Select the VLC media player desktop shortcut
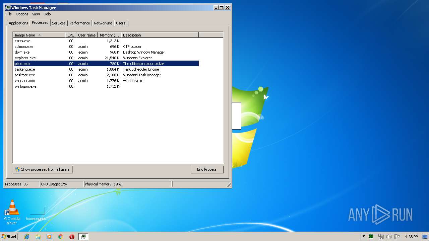The image size is (429, 241). click(x=12, y=212)
